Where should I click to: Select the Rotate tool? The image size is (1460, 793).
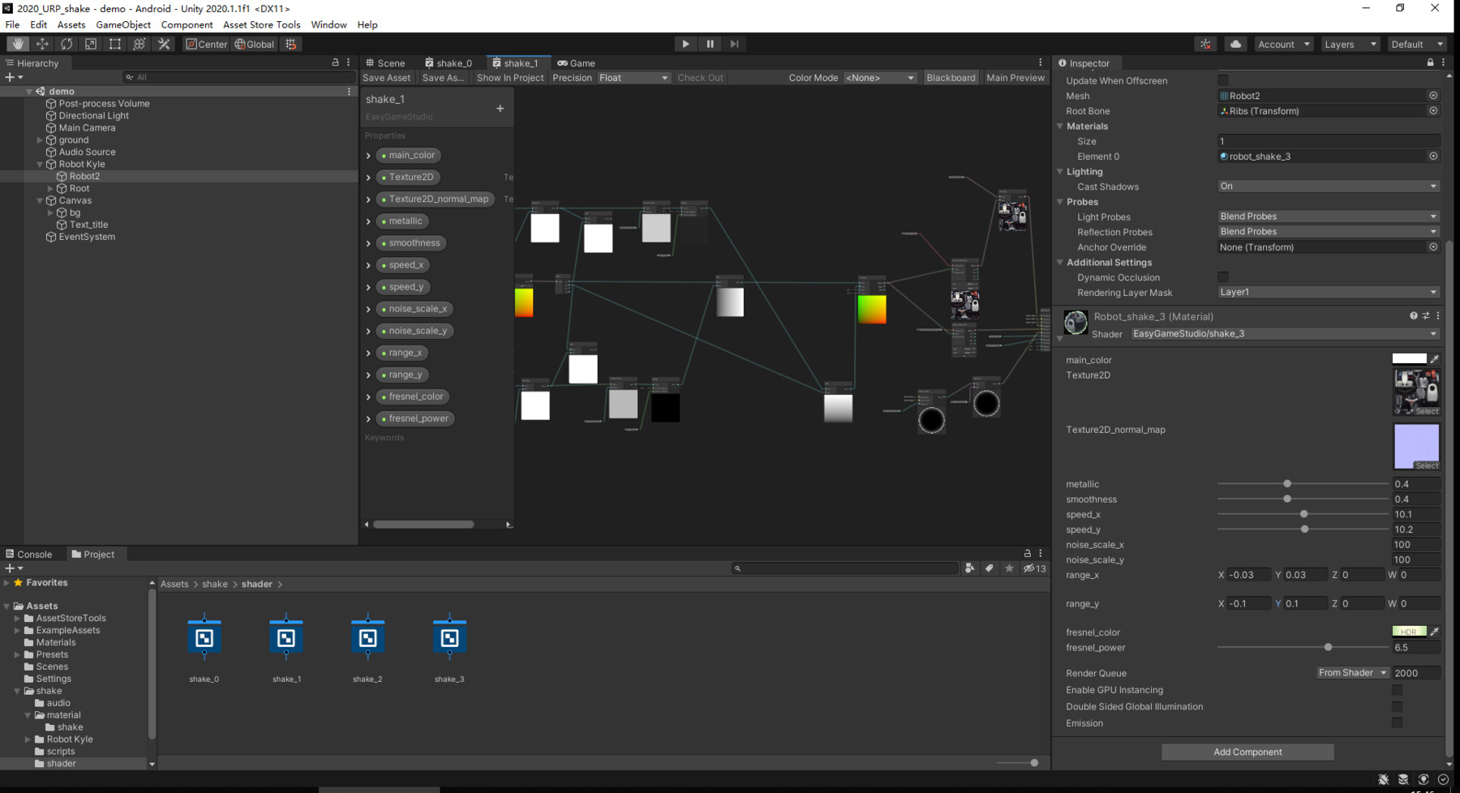tap(66, 44)
